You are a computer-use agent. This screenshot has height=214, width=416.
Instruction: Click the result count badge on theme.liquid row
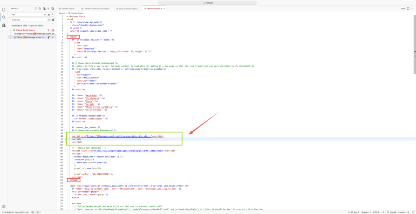pyautogui.click(x=53, y=30)
